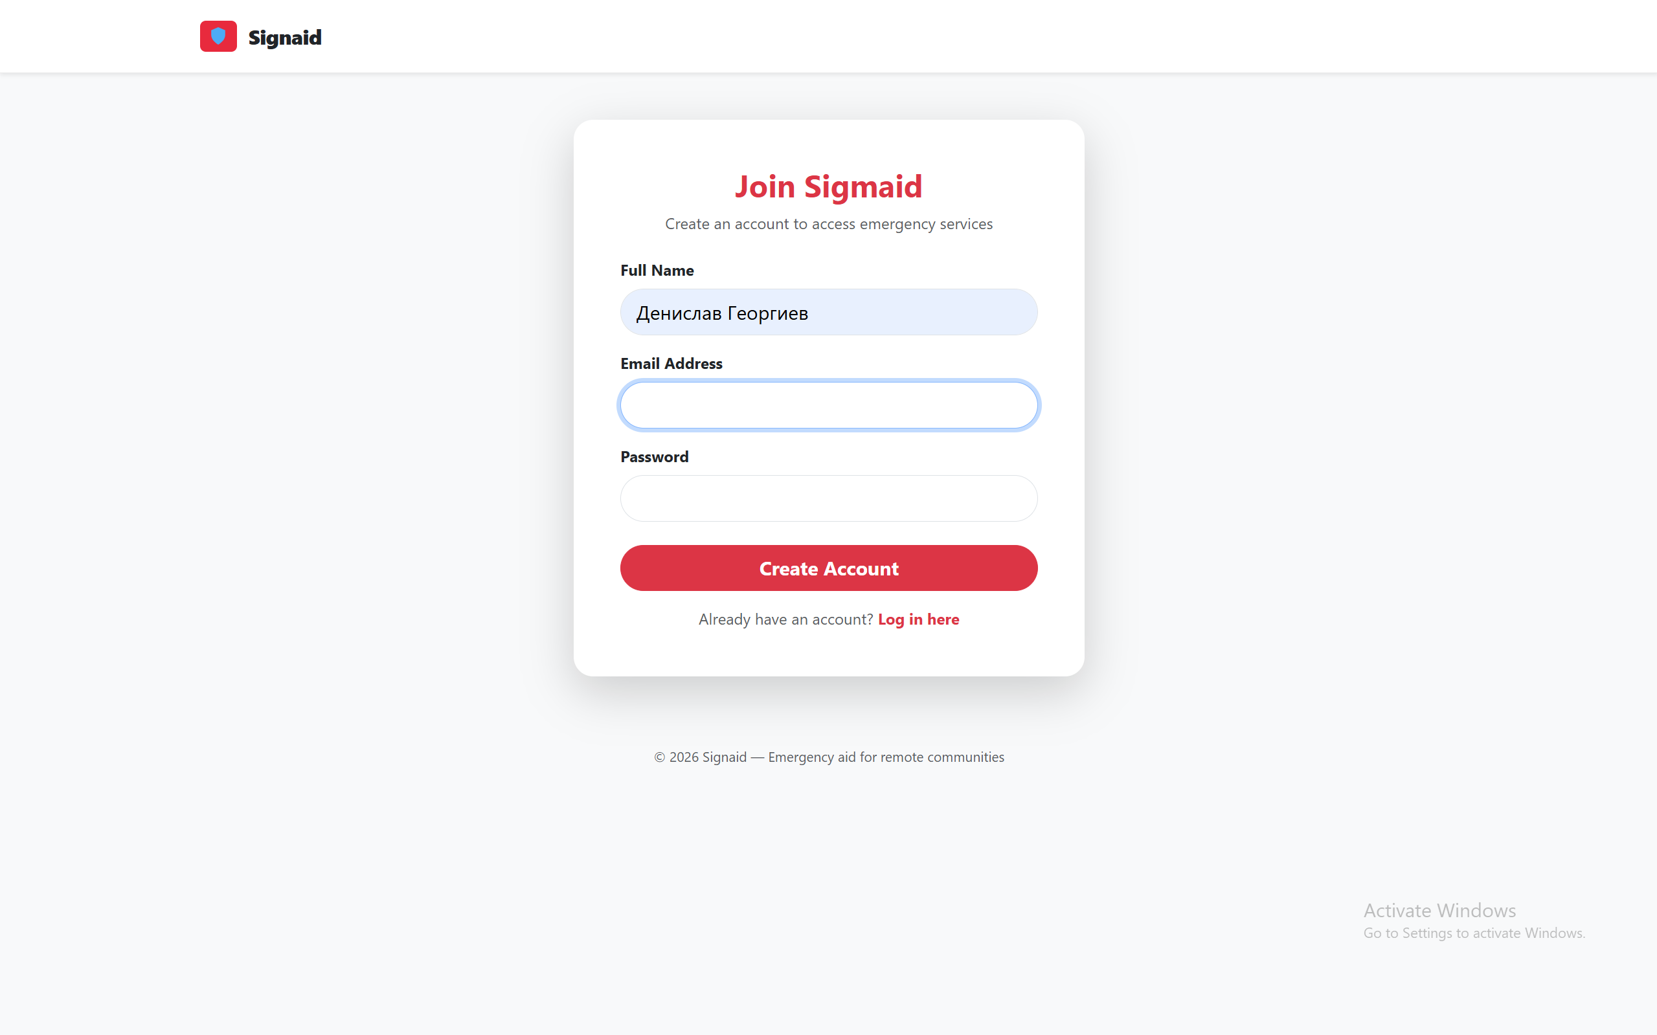This screenshot has width=1657, height=1035.
Task: Click the word 'Join' in the heading
Action: click(x=764, y=187)
